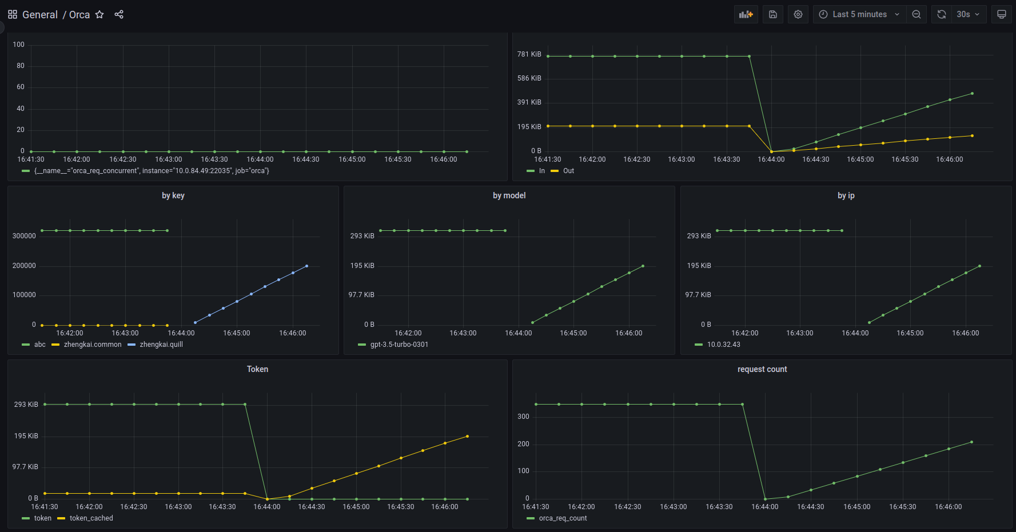1016x532 pixels.
Task: Open the Last 5 minutes time picker
Action: coord(859,14)
